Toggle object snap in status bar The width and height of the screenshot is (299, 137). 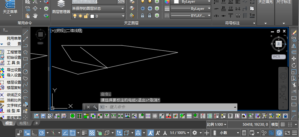pyautogui.click(x=73, y=133)
